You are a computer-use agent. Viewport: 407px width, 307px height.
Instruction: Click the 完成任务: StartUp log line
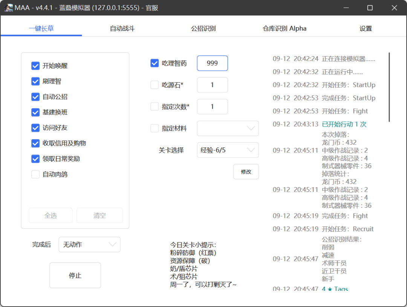pyautogui.click(x=349, y=98)
